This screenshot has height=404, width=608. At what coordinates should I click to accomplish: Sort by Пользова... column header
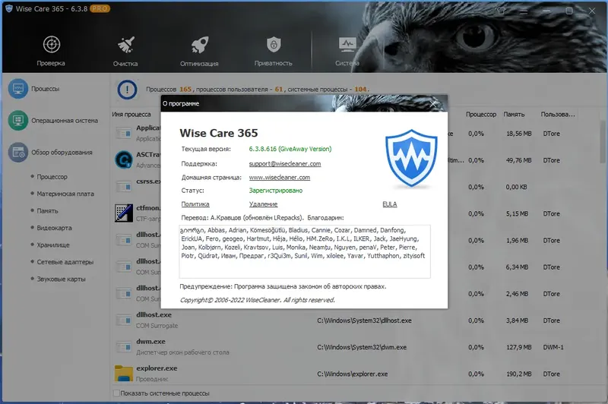point(558,114)
